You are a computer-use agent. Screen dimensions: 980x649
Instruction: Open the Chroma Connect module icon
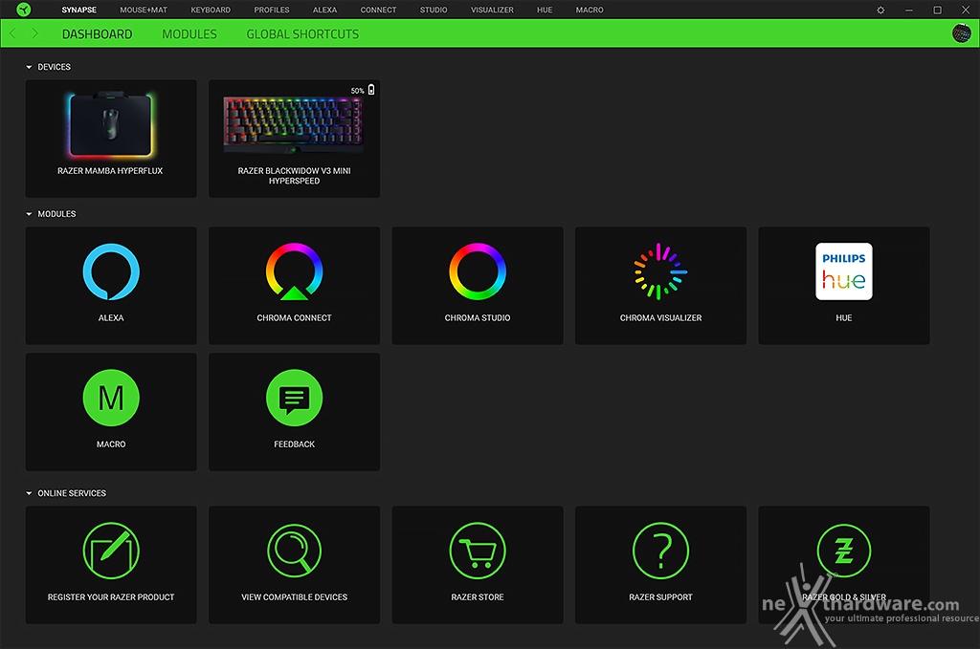295,272
